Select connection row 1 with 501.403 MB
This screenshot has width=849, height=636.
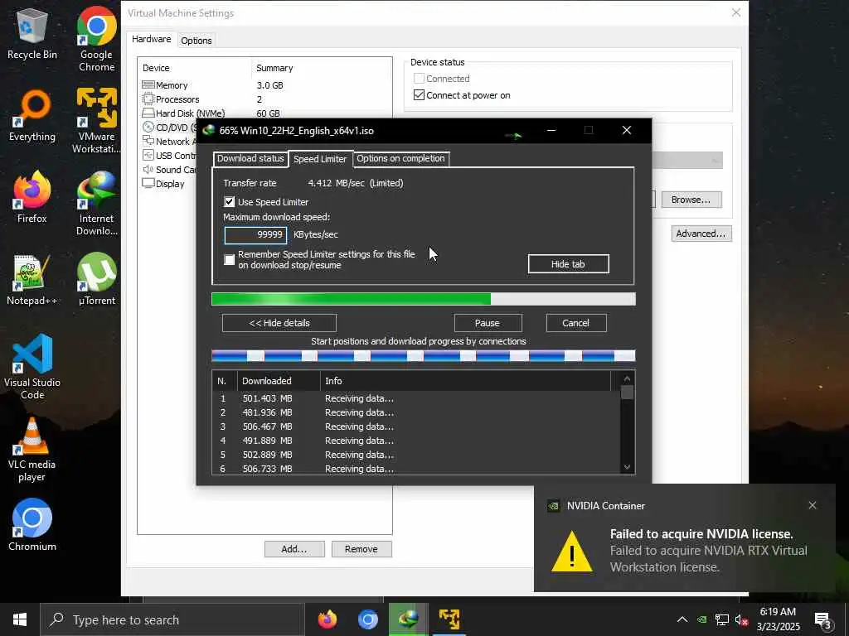click(x=416, y=398)
